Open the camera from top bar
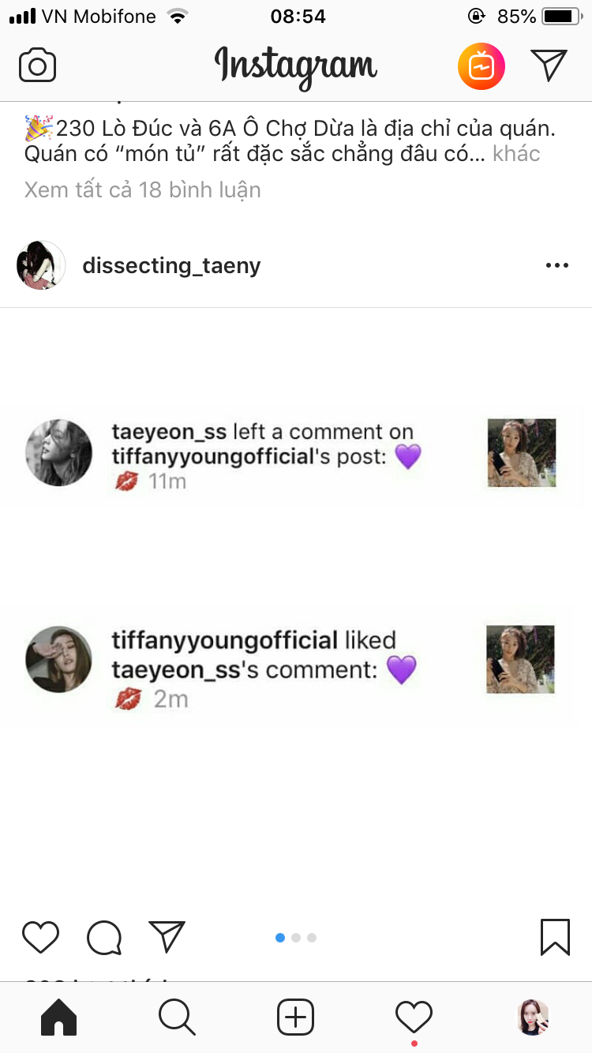Image resolution: width=592 pixels, height=1053 pixels. click(x=37, y=66)
